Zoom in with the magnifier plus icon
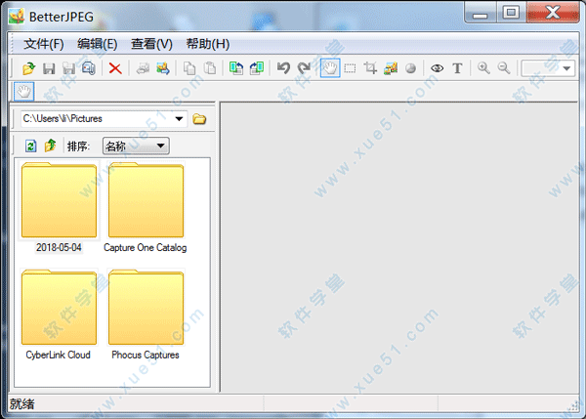 (x=483, y=68)
